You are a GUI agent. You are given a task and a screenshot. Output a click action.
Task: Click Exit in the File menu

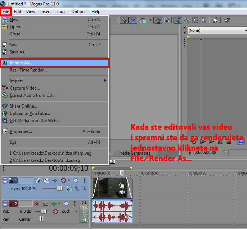coord(55,142)
